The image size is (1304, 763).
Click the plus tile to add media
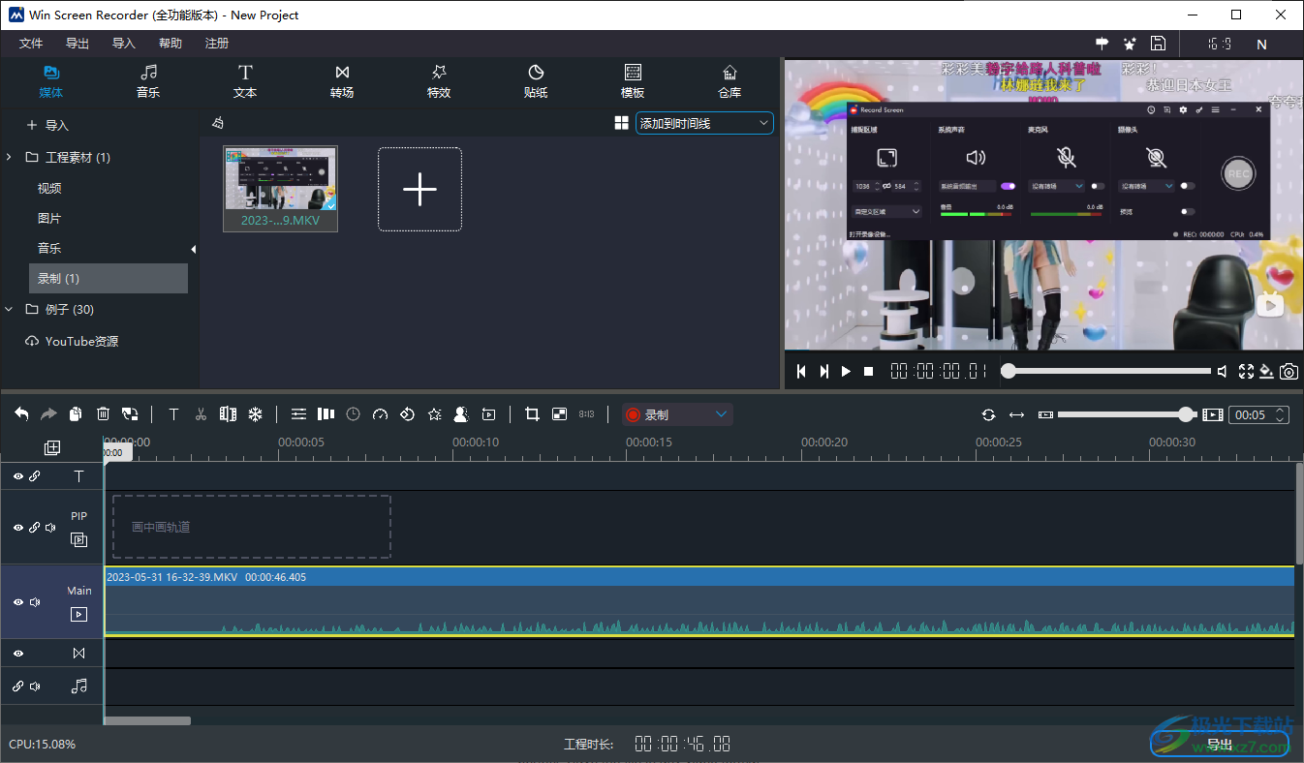[419, 189]
